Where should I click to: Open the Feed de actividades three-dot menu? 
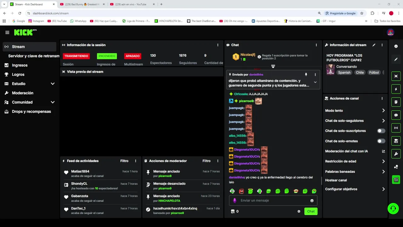(136, 161)
